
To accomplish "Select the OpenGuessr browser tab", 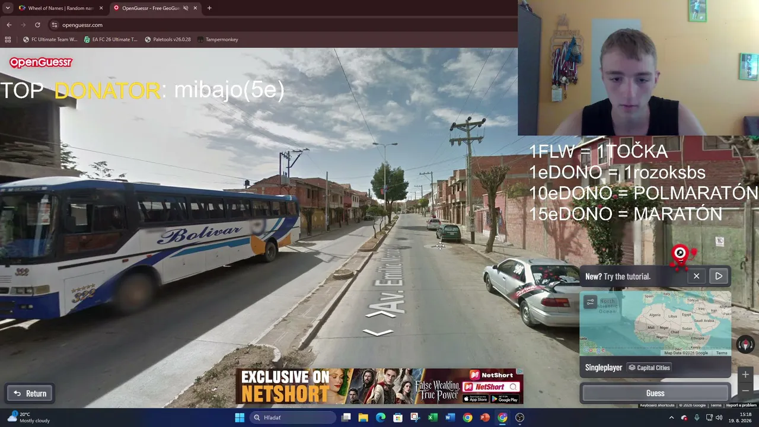I will tap(154, 8).
